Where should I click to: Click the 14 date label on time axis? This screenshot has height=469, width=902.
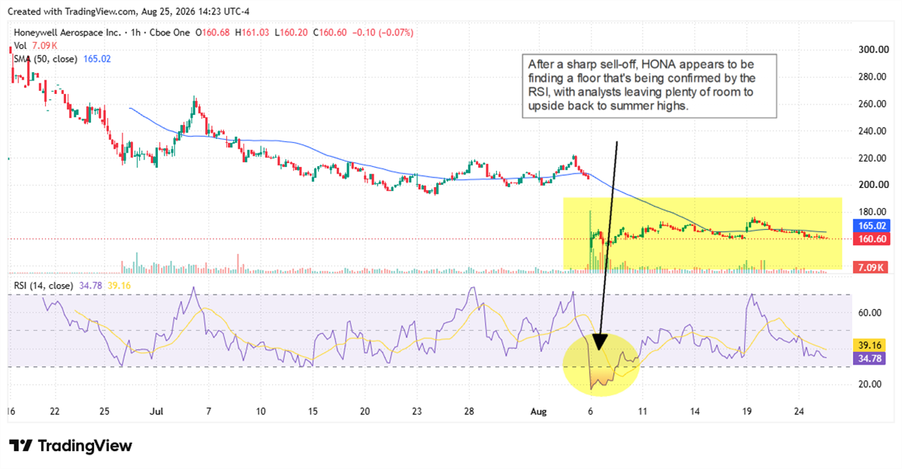pyautogui.click(x=695, y=412)
